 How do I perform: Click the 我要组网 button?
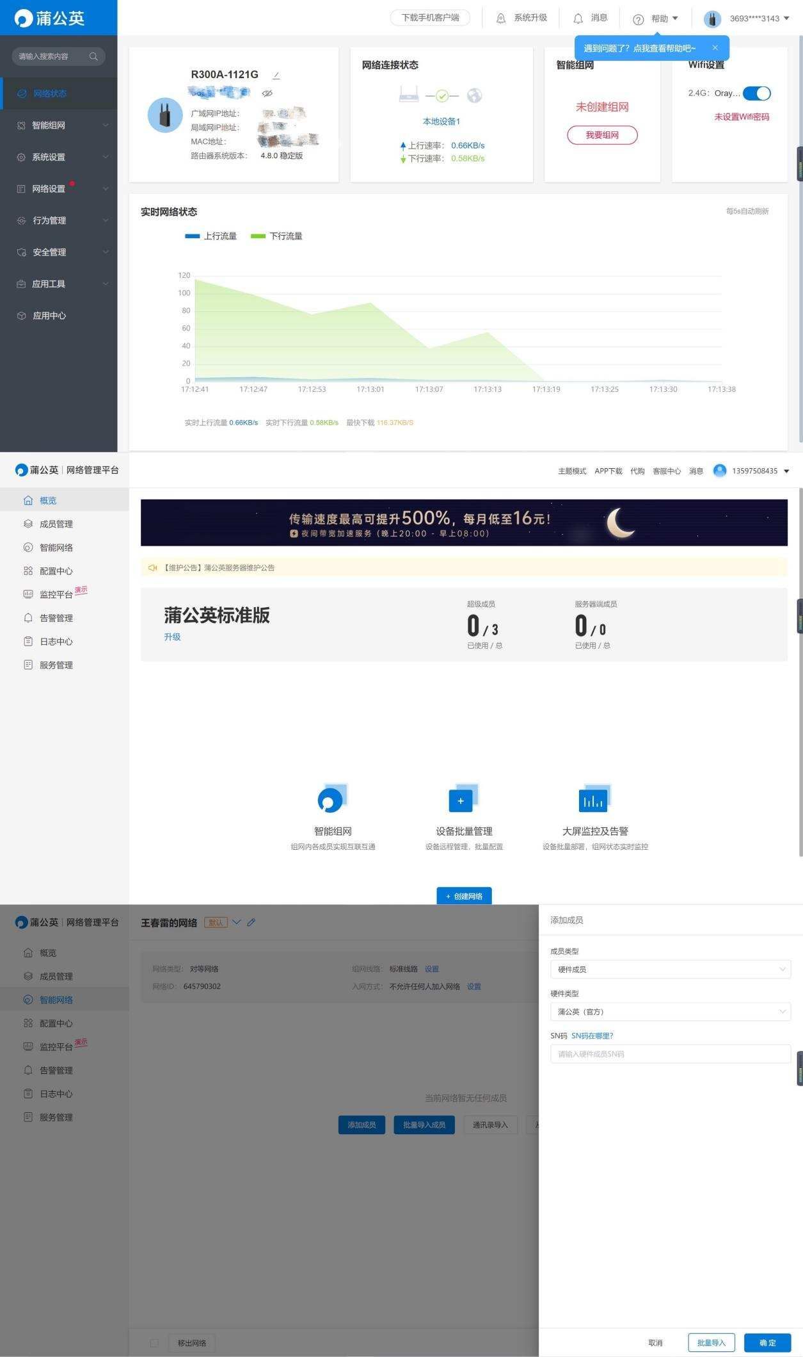[x=601, y=135]
